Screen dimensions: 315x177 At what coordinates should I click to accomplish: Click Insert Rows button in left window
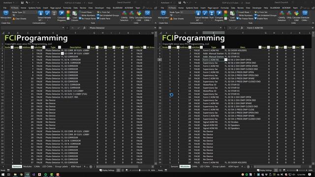(86, 12)
